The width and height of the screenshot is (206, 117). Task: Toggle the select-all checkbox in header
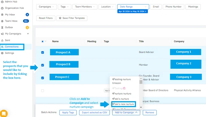tap(43, 42)
